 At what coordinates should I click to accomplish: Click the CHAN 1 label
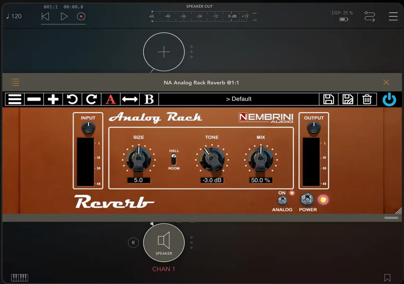(x=164, y=269)
